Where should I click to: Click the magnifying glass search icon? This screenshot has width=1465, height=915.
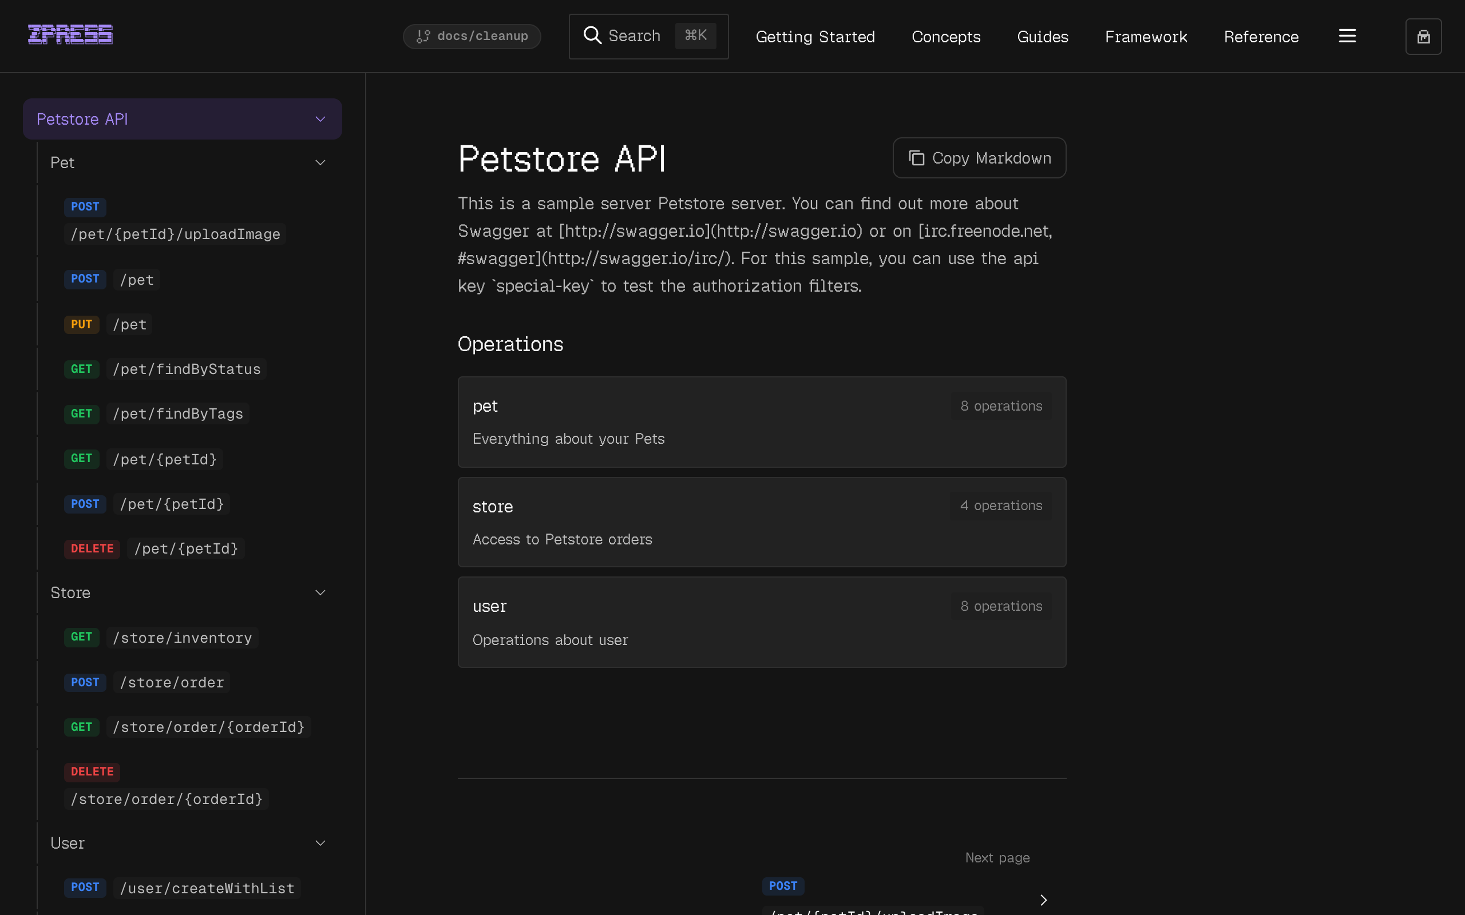(592, 35)
